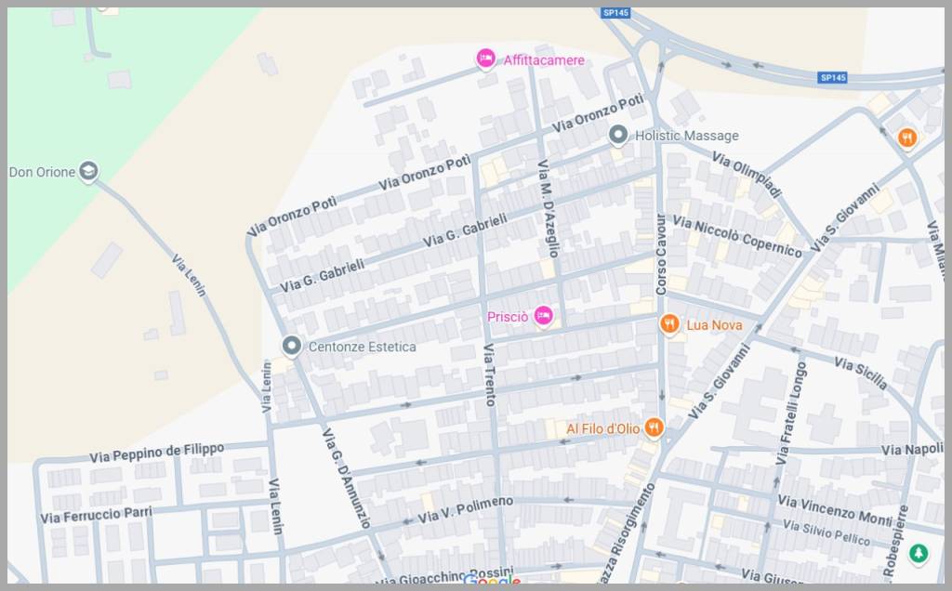Select the Prisciò hotel bed icon

543,317
